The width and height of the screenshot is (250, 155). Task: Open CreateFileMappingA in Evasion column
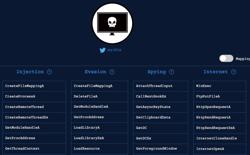tap(99, 86)
